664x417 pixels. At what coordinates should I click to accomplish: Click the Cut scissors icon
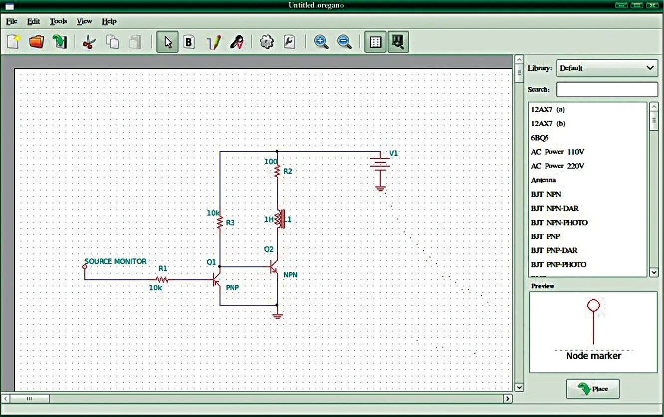coord(89,42)
